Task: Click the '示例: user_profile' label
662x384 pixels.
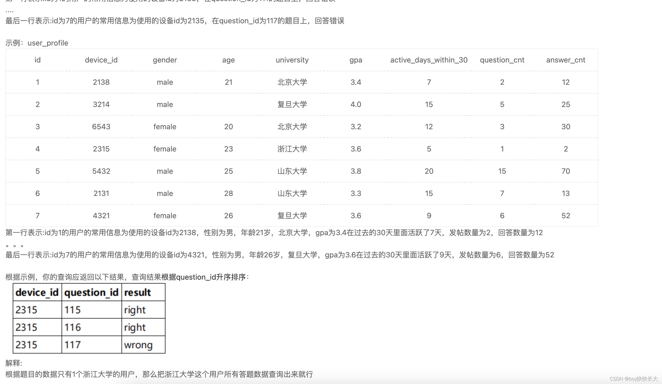Action: pos(37,43)
